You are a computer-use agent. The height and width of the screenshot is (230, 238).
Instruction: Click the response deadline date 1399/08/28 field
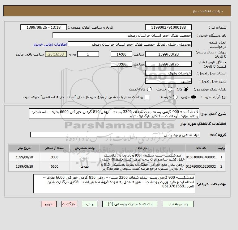168,54
